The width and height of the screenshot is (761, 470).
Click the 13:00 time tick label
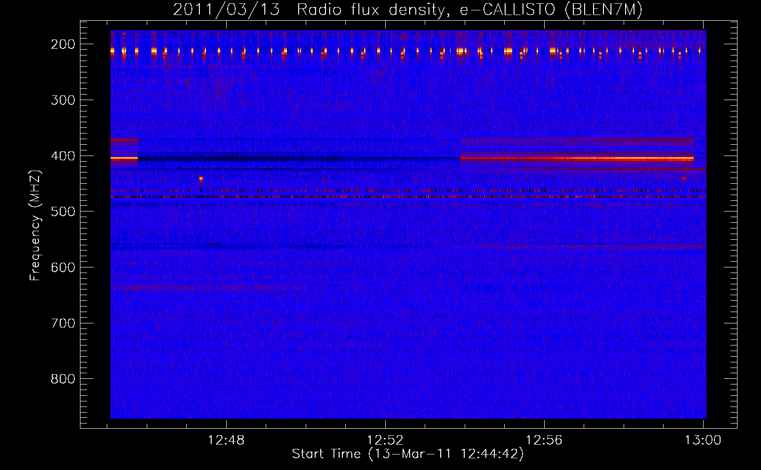click(x=703, y=440)
